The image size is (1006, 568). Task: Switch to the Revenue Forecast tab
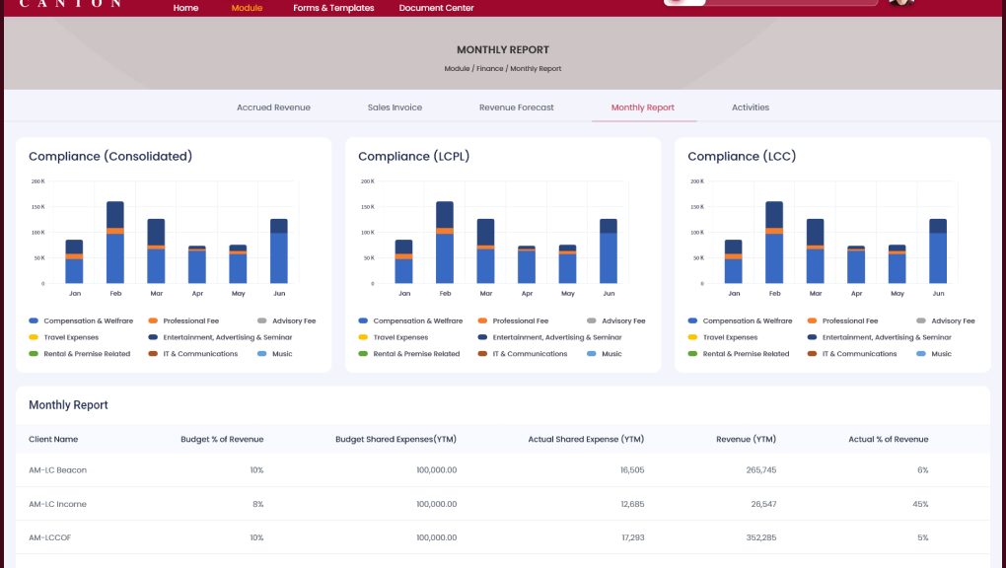(517, 107)
